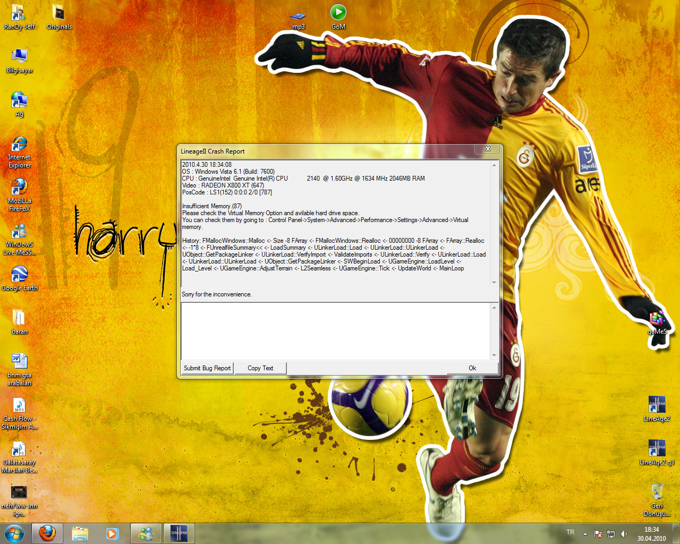Open the mp3 folder icon on desktop
This screenshot has width=680, height=544.
(298, 21)
